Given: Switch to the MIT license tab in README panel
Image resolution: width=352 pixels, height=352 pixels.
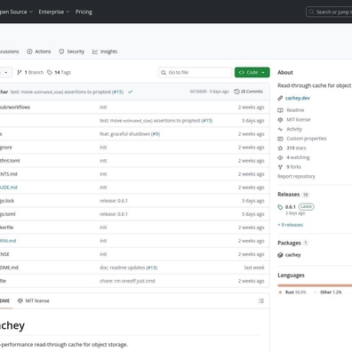Looking at the screenshot, I should pos(34,300).
